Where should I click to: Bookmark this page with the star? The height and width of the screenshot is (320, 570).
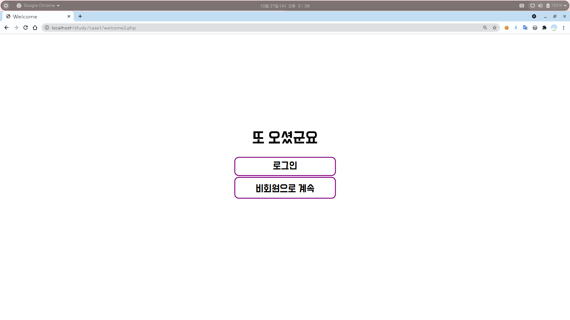click(x=494, y=28)
